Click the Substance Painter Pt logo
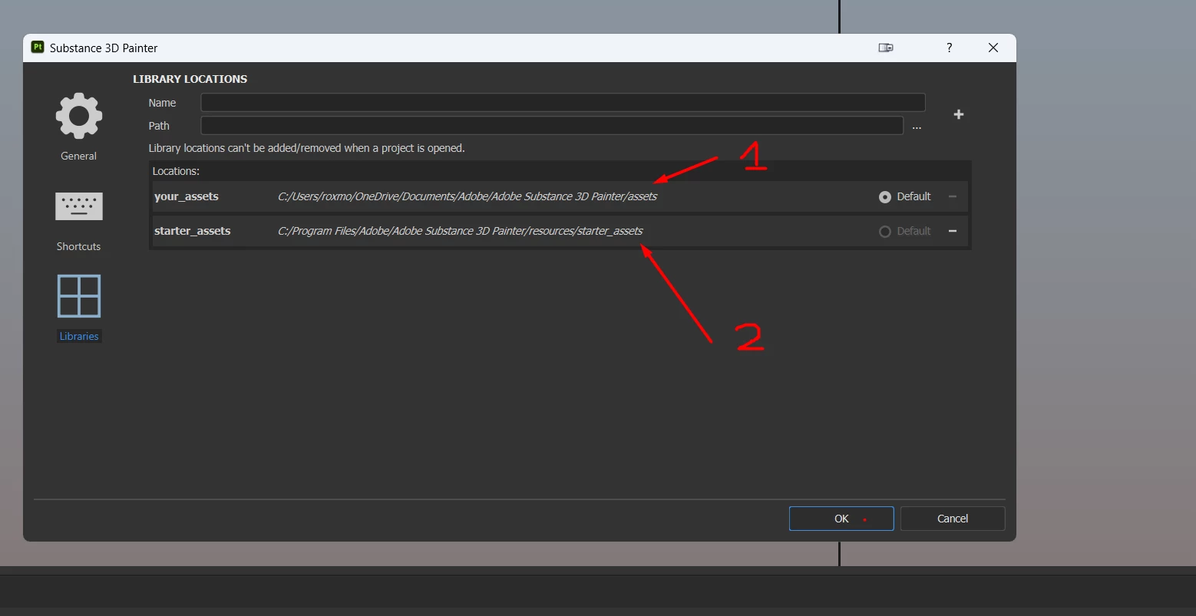1196x616 pixels. click(37, 47)
